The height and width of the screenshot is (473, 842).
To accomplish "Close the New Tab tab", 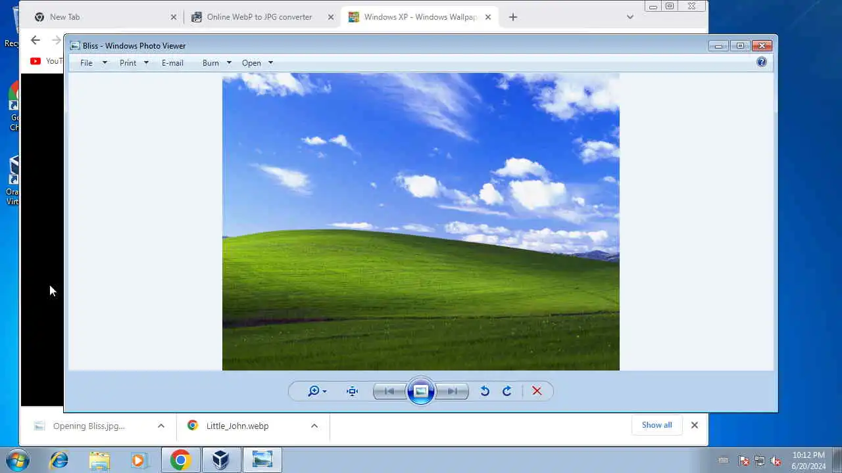I will (x=174, y=17).
